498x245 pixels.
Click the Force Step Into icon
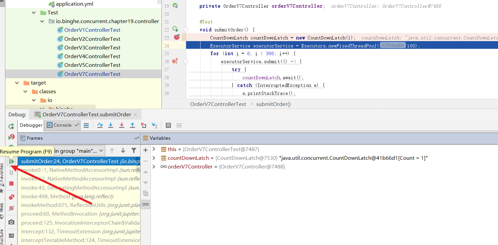[x=121, y=125]
